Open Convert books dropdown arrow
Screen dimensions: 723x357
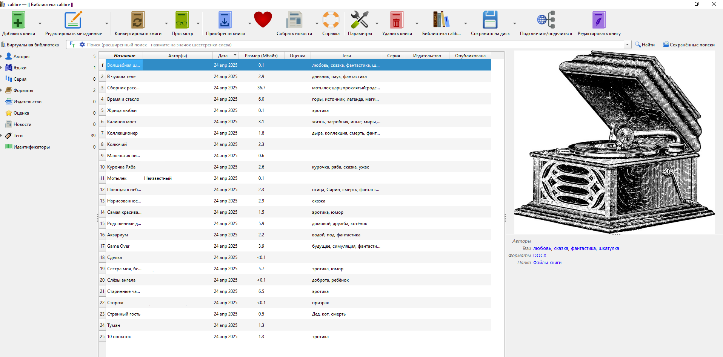coord(166,23)
